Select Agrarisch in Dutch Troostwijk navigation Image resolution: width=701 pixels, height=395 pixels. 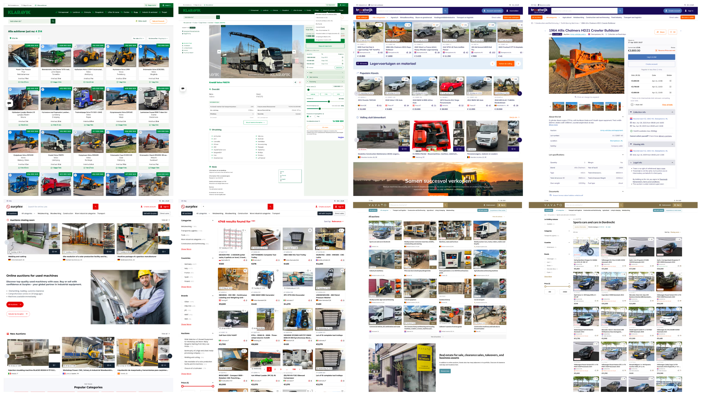394,17
